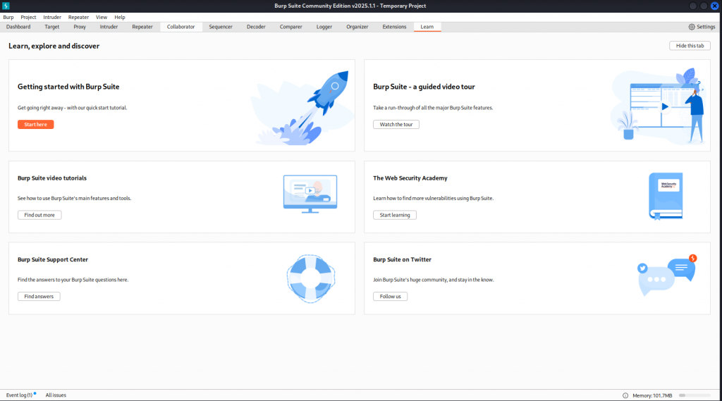The width and height of the screenshot is (722, 401).
Task: Click the video monitor illustration in tutorials card
Action: coord(310,193)
